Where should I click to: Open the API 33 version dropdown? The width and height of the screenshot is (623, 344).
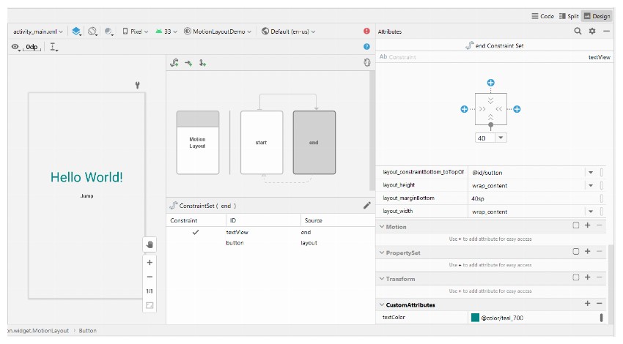pos(166,31)
